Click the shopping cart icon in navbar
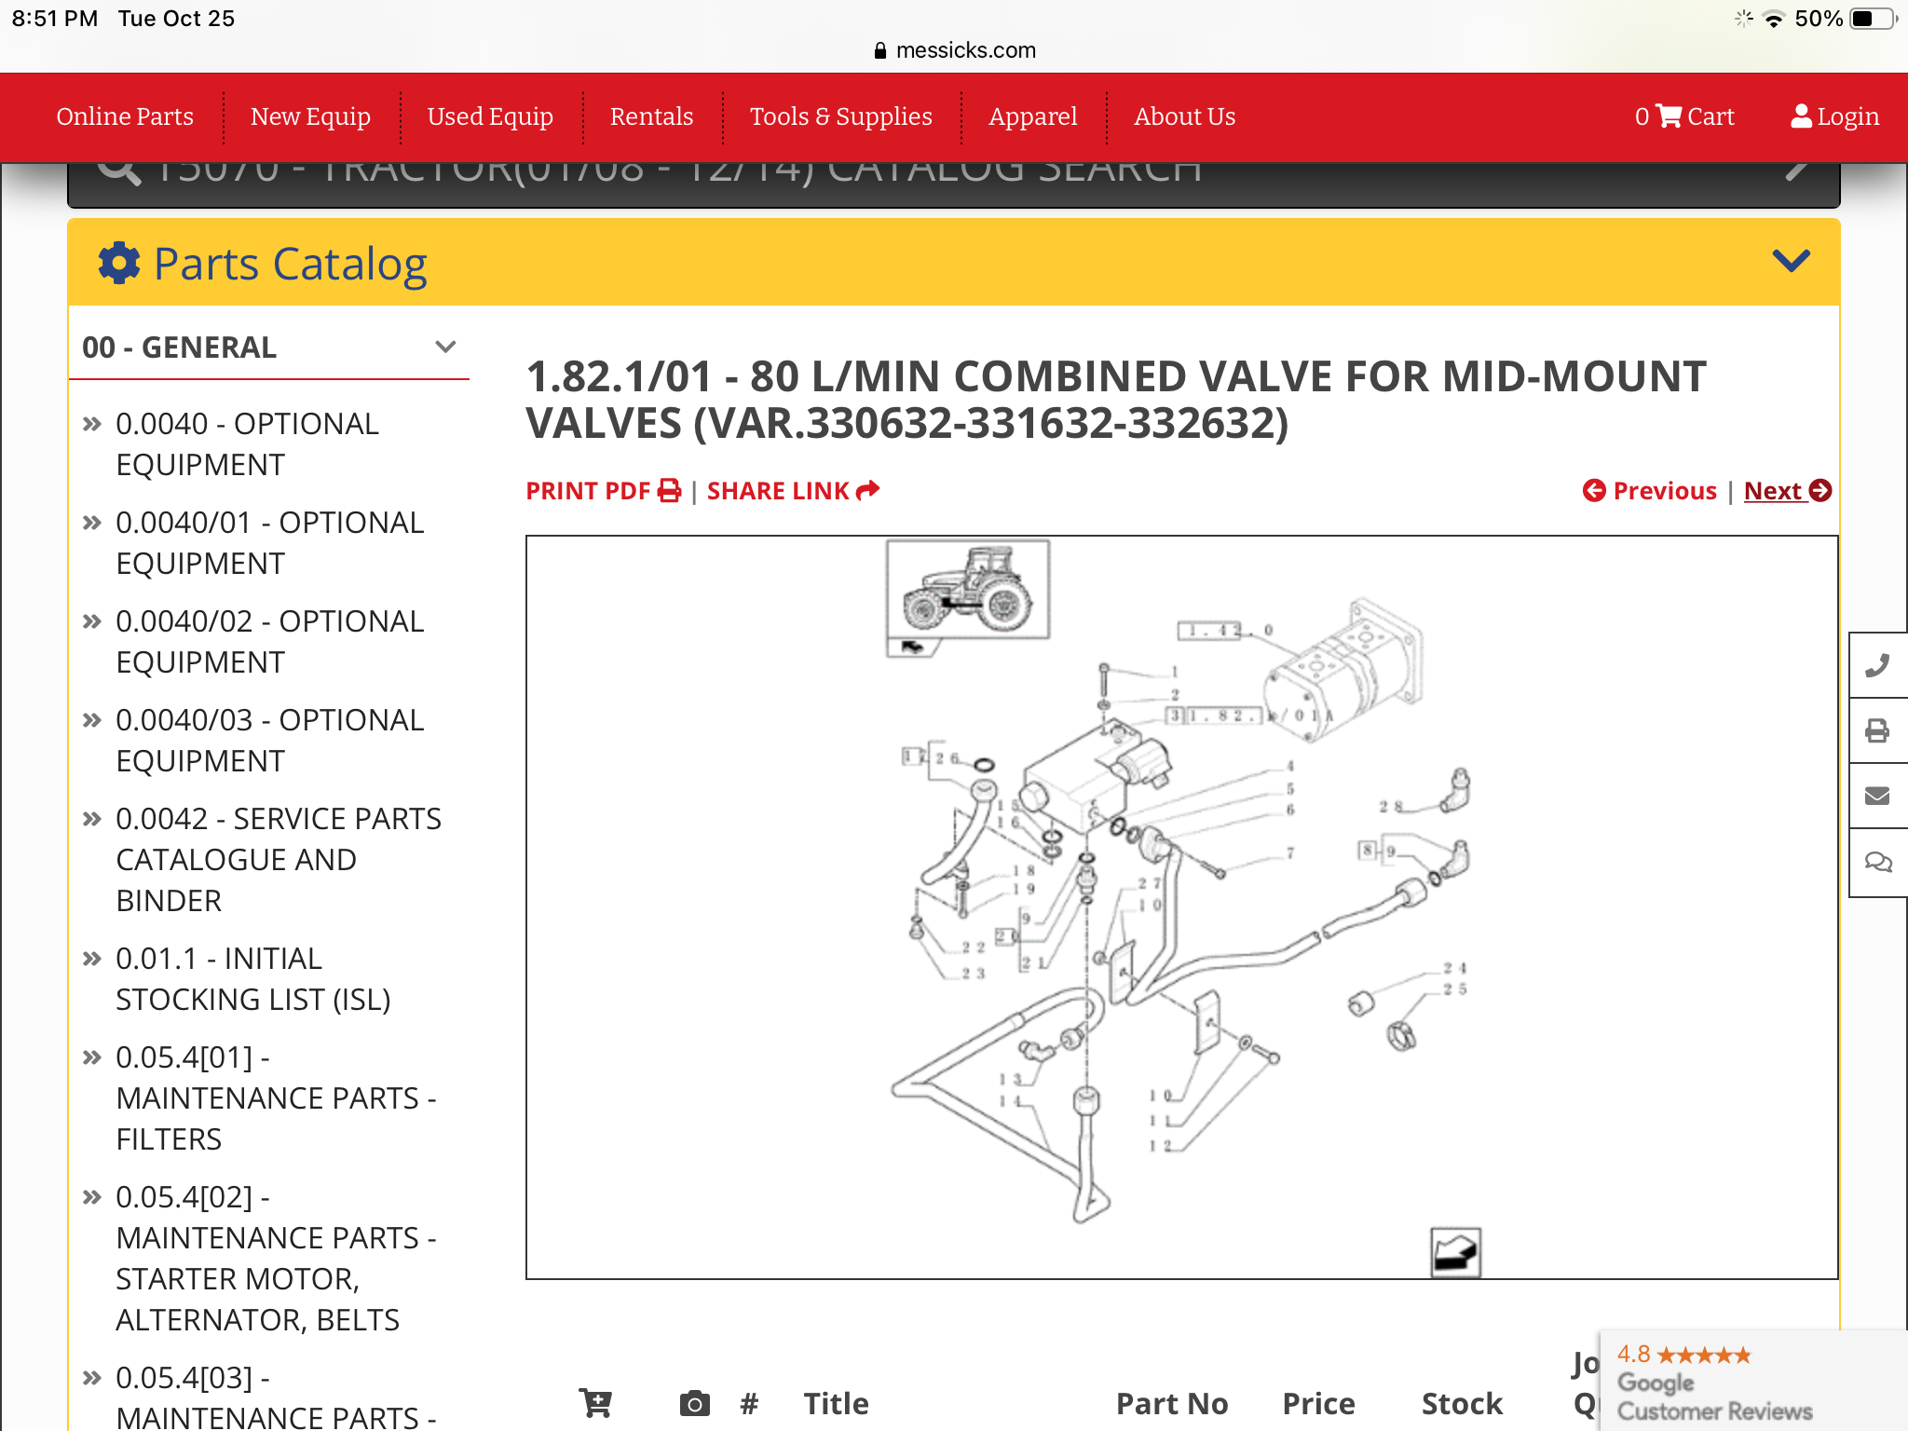1908x1431 pixels. pos(1669,116)
